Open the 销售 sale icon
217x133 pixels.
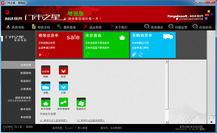tap(46, 70)
